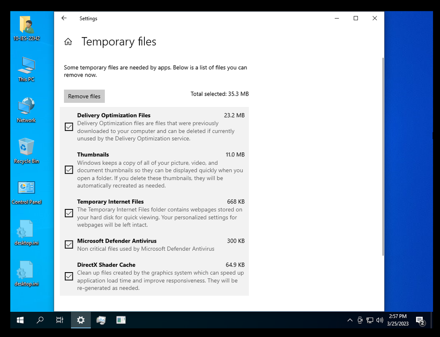Screen dimensions: 440x337
Task: Select the upper desktop.ini file icon
Action: coord(27,233)
